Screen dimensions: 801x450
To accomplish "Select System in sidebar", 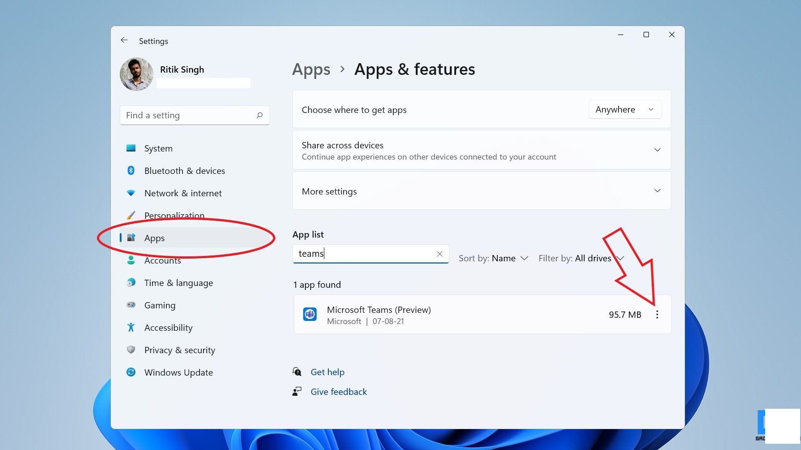I will point(158,148).
